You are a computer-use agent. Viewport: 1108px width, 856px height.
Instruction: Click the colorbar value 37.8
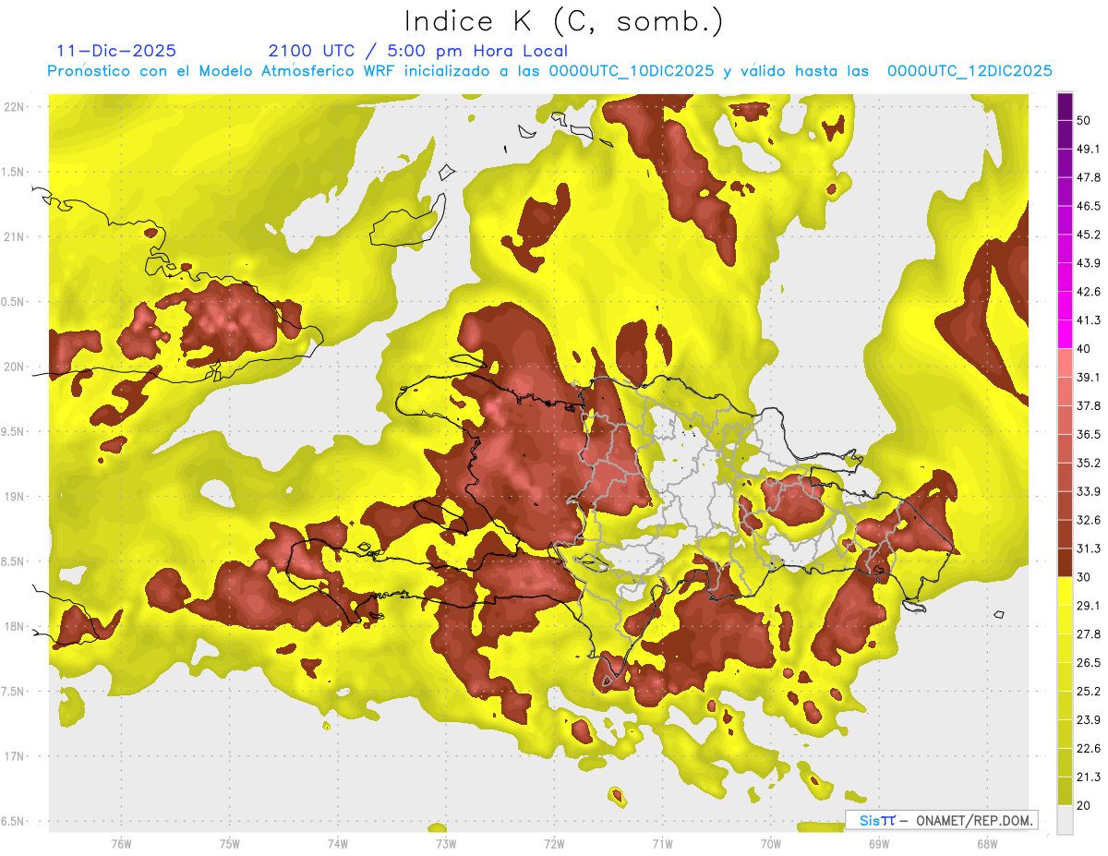[x=1089, y=406]
